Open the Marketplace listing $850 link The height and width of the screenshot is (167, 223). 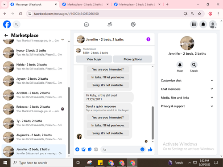pyautogui.click(x=95, y=53)
